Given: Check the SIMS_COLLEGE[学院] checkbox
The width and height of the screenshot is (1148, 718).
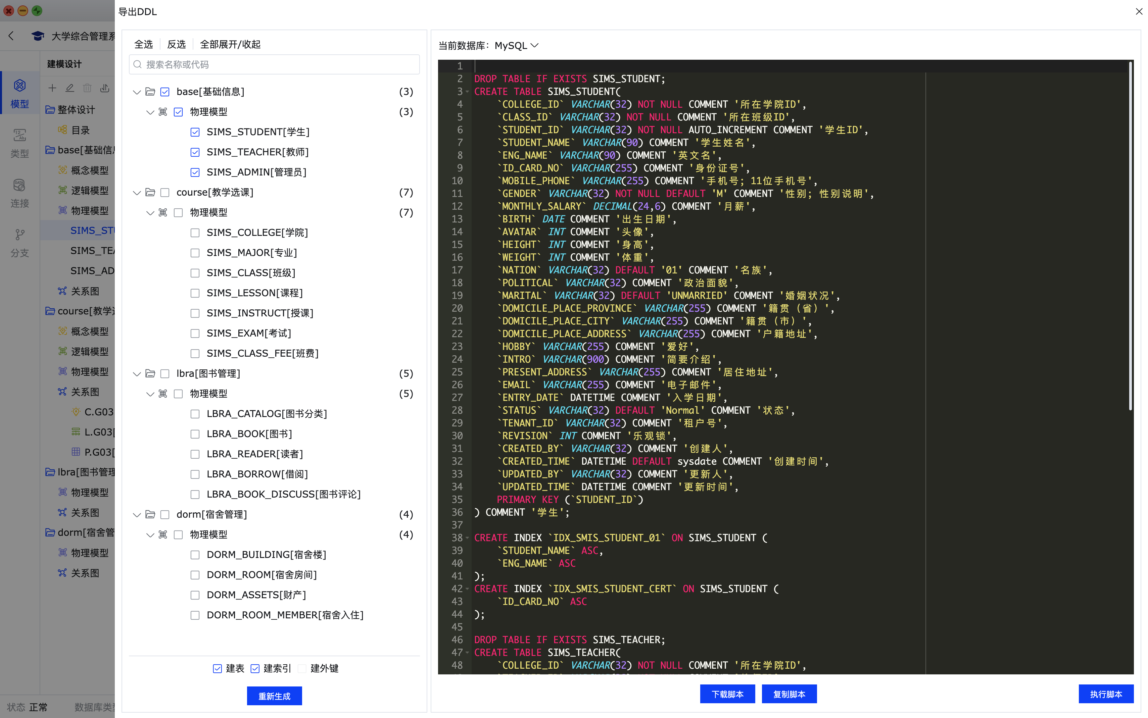Looking at the screenshot, I should [x=195, y=233].
